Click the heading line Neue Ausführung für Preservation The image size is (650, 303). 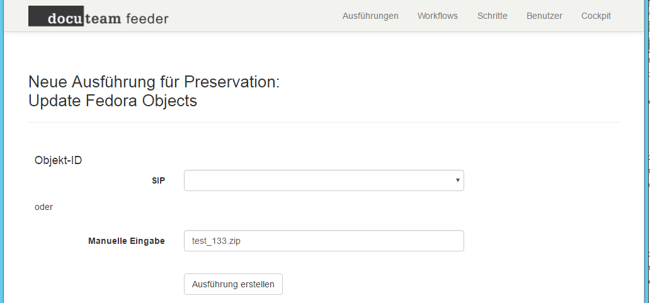tap(154, 82)
